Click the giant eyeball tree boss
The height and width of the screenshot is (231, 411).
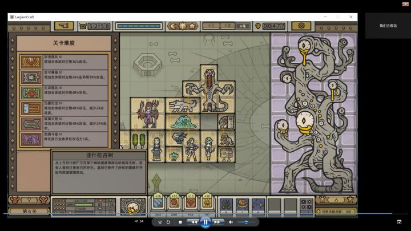pyautogui.click(x=315, y=114)
